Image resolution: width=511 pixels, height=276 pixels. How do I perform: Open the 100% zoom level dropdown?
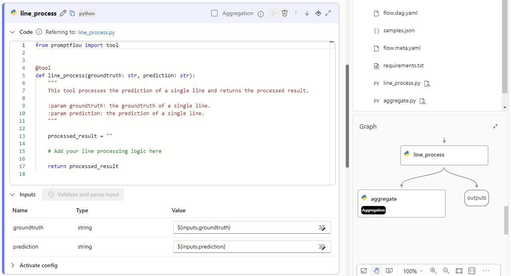coord(413,271)
